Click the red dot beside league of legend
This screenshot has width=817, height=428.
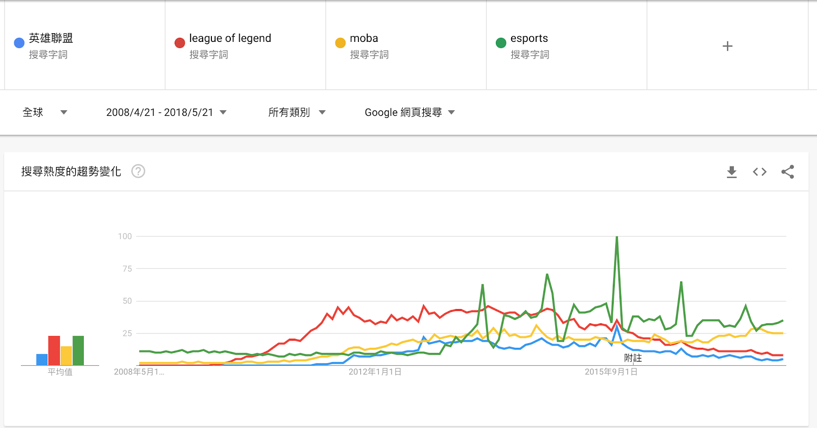tap(180, 43)
